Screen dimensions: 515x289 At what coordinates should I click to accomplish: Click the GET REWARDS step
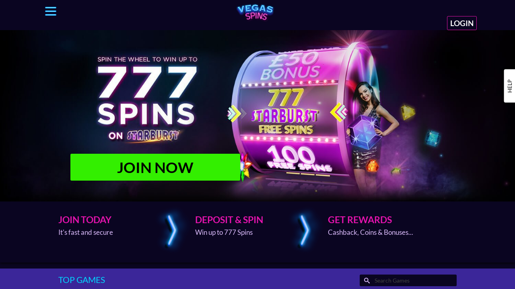(370, 226)
